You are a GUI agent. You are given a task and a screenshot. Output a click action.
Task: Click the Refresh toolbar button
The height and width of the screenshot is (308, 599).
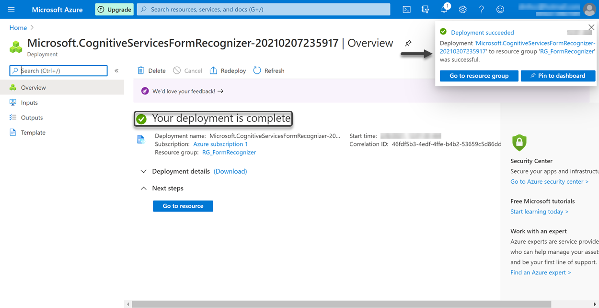pyautogui.click(x=269, y=71)
